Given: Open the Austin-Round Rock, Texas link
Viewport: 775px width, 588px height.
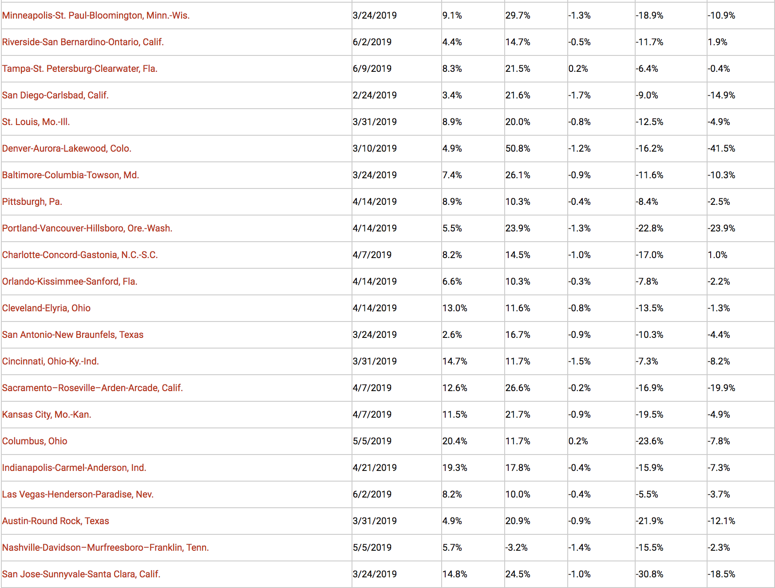Looking at the screenshot, I should 55,521.
